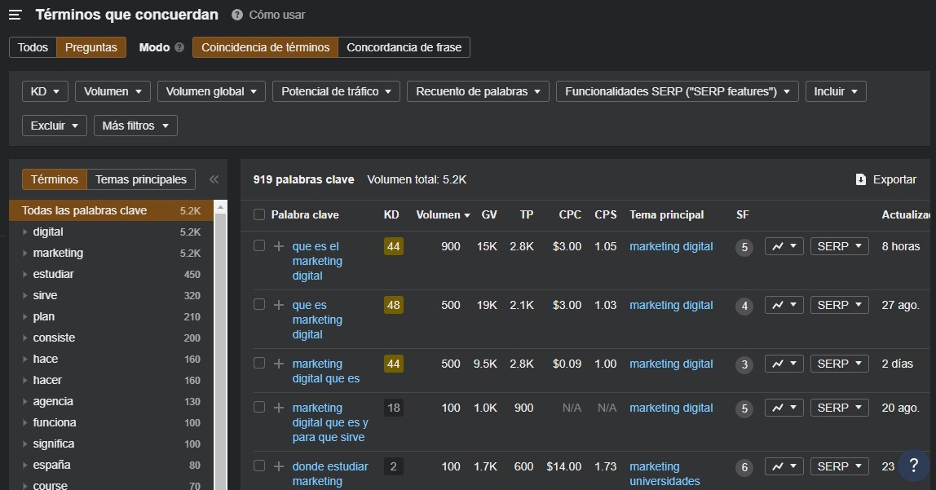Expand the Más filtros dropdown

[x=135, y=126]
